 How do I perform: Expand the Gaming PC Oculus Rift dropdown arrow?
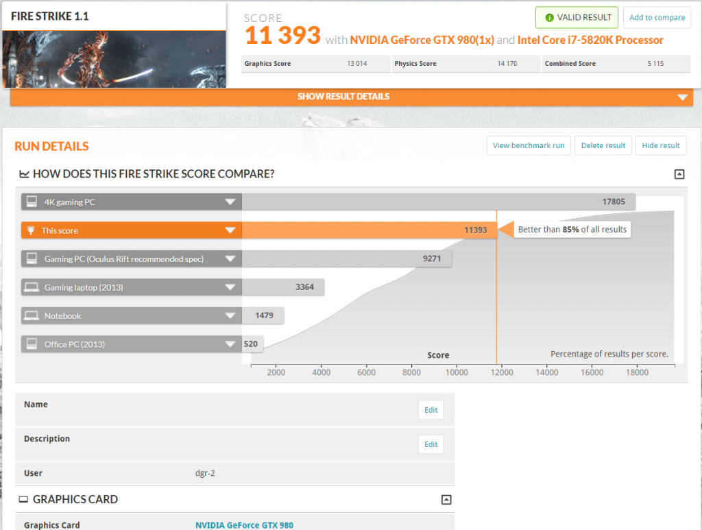(x=230, y=258)
